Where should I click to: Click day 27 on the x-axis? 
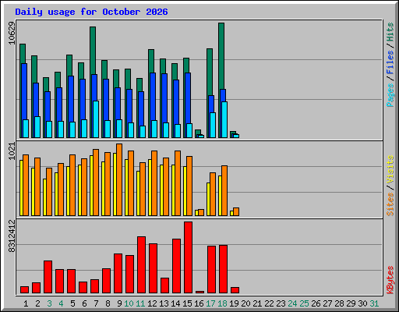tap(327, 303)
